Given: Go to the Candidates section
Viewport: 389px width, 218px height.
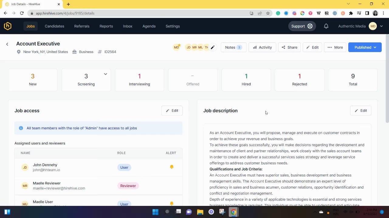Looking at the screenshot, I should 54,26.
